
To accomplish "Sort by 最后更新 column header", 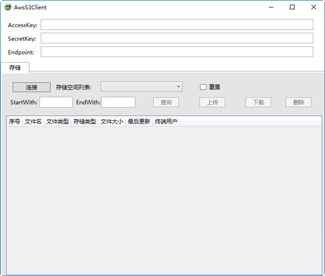I will [x=139, y=121].
